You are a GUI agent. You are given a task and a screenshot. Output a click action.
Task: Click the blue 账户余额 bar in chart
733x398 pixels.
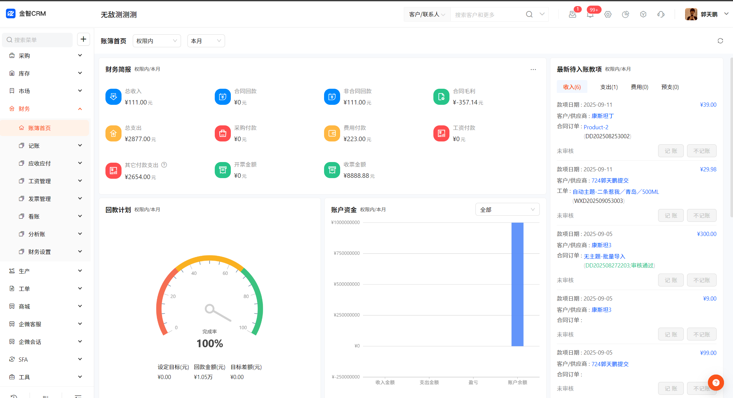pyautogui.click(x=517, y=284)
